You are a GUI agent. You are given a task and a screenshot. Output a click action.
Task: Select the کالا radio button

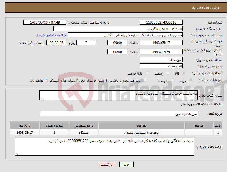click(x=184, y=73)
